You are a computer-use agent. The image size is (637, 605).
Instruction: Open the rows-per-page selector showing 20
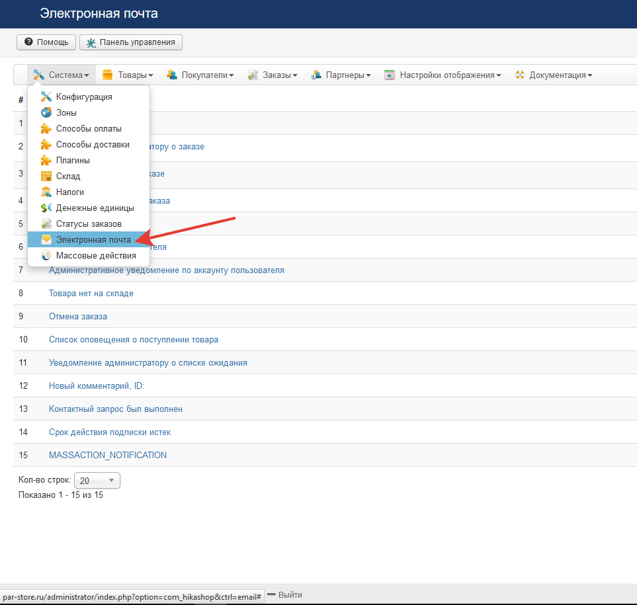[x=97, y=481]
